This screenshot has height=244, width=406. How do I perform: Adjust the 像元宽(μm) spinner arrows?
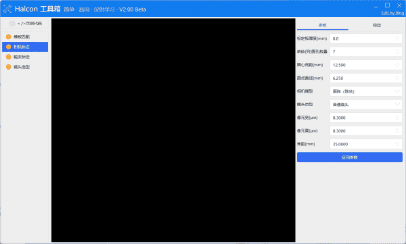click(397, 118)
